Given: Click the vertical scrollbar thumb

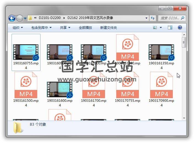Looking at the screenshot, I should tap(184, 42).
